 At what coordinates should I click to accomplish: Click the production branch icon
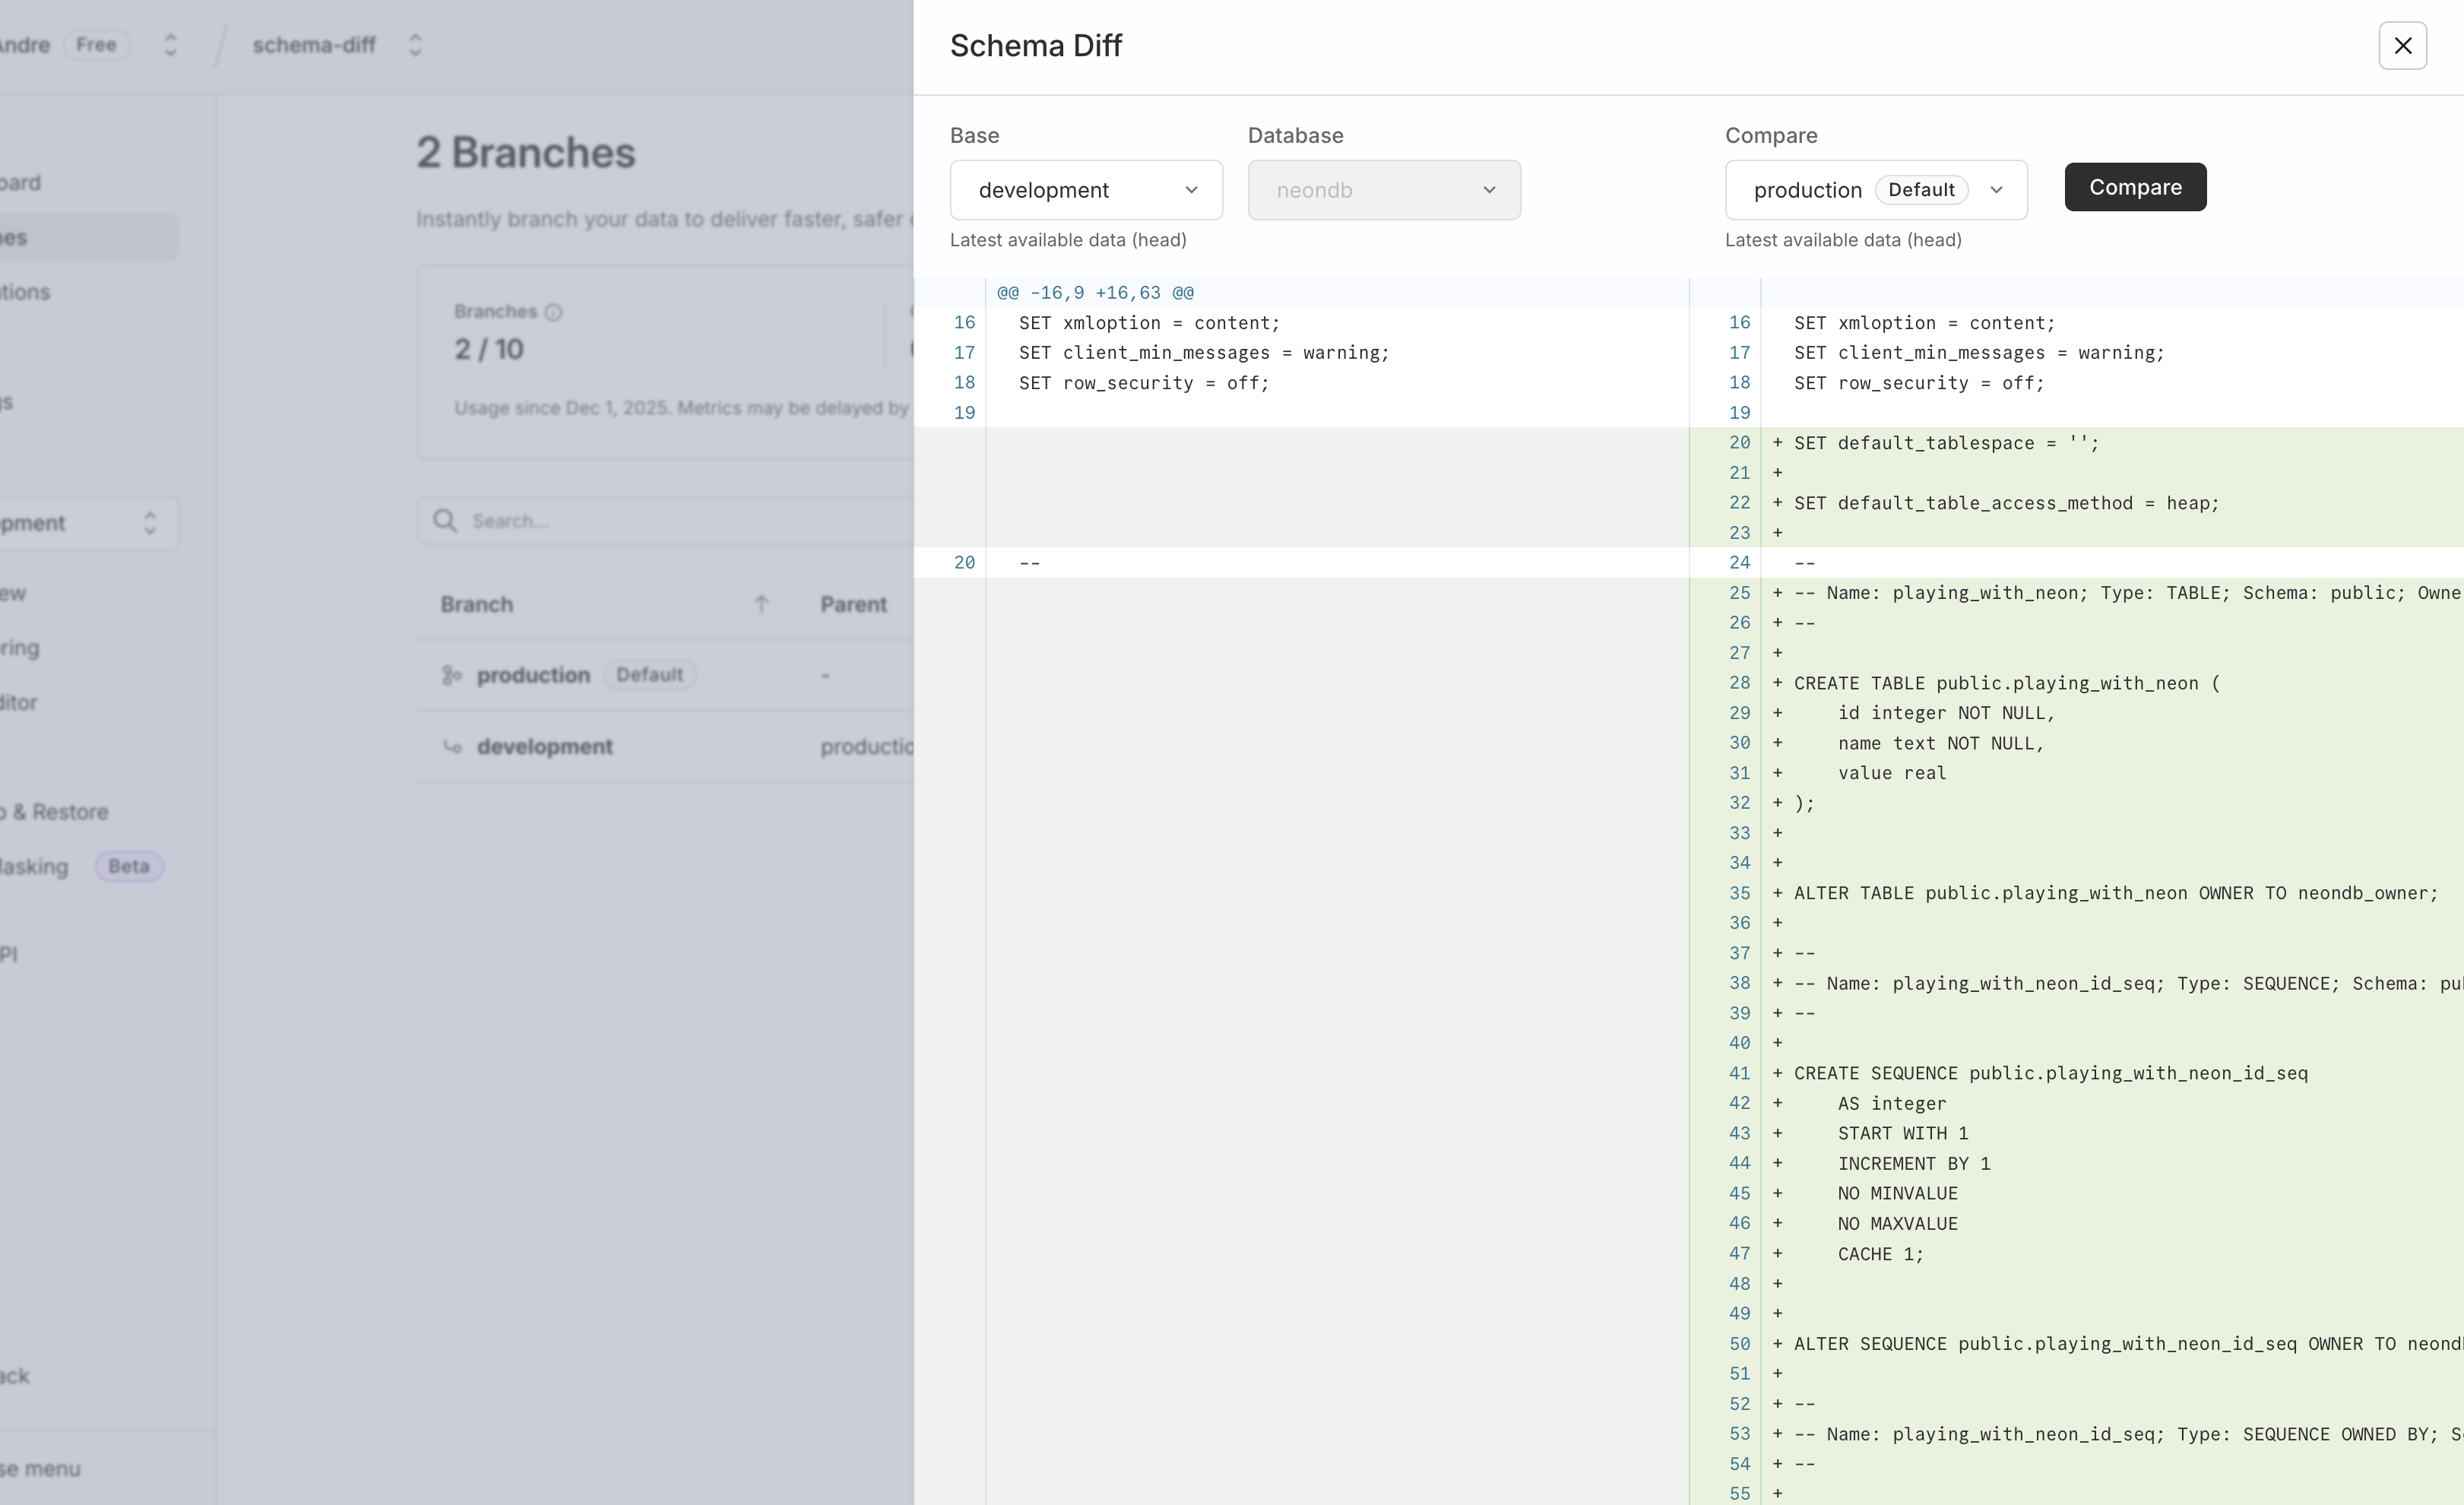tap(452, 675)
